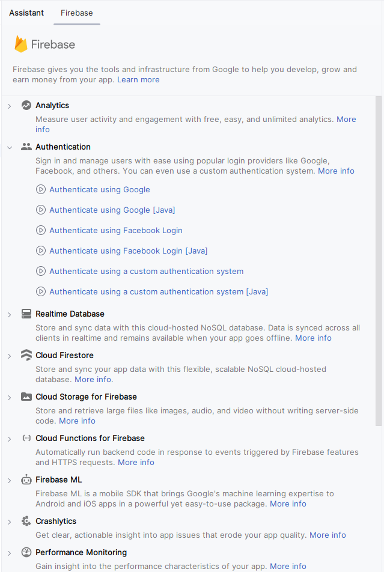Image resolution: width=384 pixels, height=572 pixels.
Task: Expand the Realtime Database section
Action: point(9,314)
